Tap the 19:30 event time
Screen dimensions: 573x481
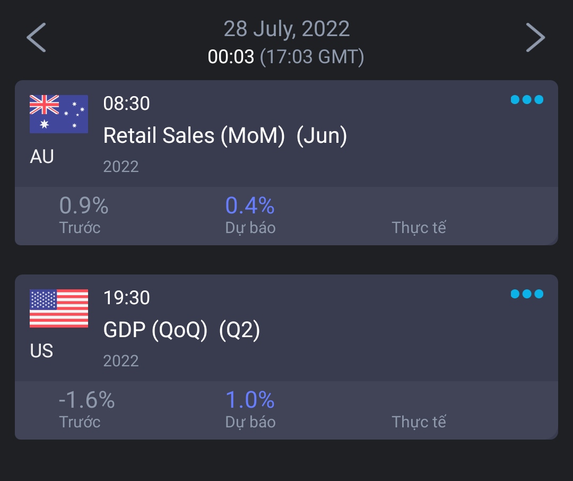click(x=126, y=297)
